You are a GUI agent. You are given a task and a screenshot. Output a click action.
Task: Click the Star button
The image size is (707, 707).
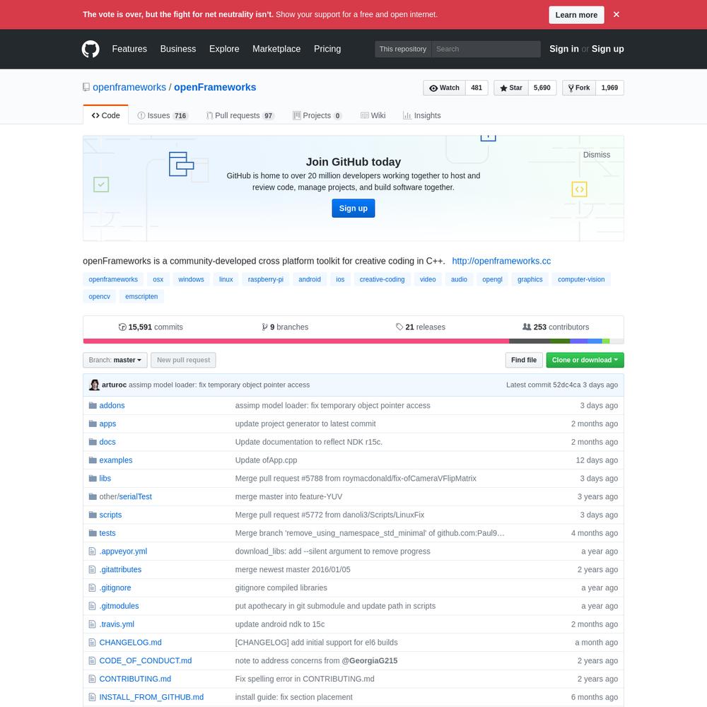click(x=511, y=88)
